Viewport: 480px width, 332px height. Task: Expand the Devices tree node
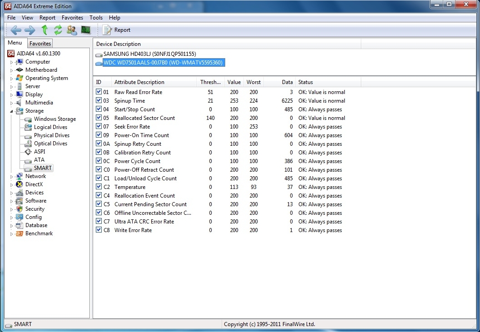pyautogui.click(x=12, y=193)
